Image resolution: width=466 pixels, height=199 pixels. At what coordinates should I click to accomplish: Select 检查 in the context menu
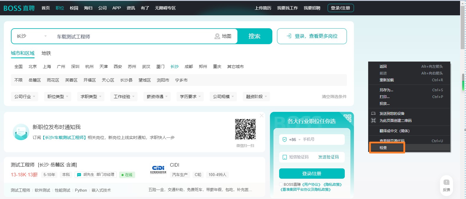409,147
